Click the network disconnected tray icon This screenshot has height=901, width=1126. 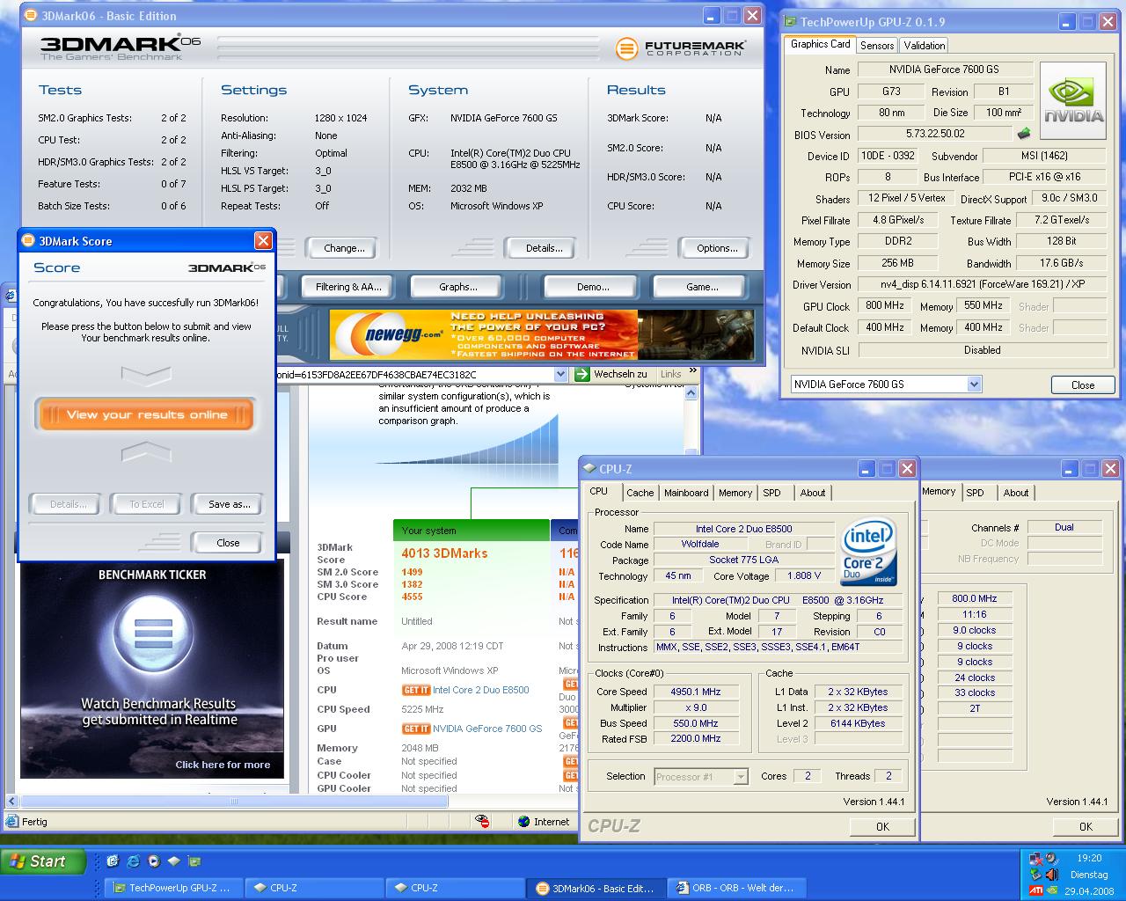(x=1035, y=859)
